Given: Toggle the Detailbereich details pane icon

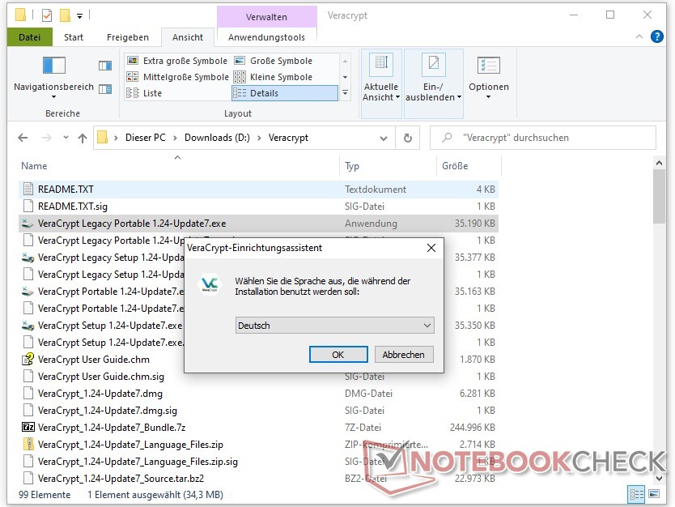Looking at the screenshot, I should 105,89.
